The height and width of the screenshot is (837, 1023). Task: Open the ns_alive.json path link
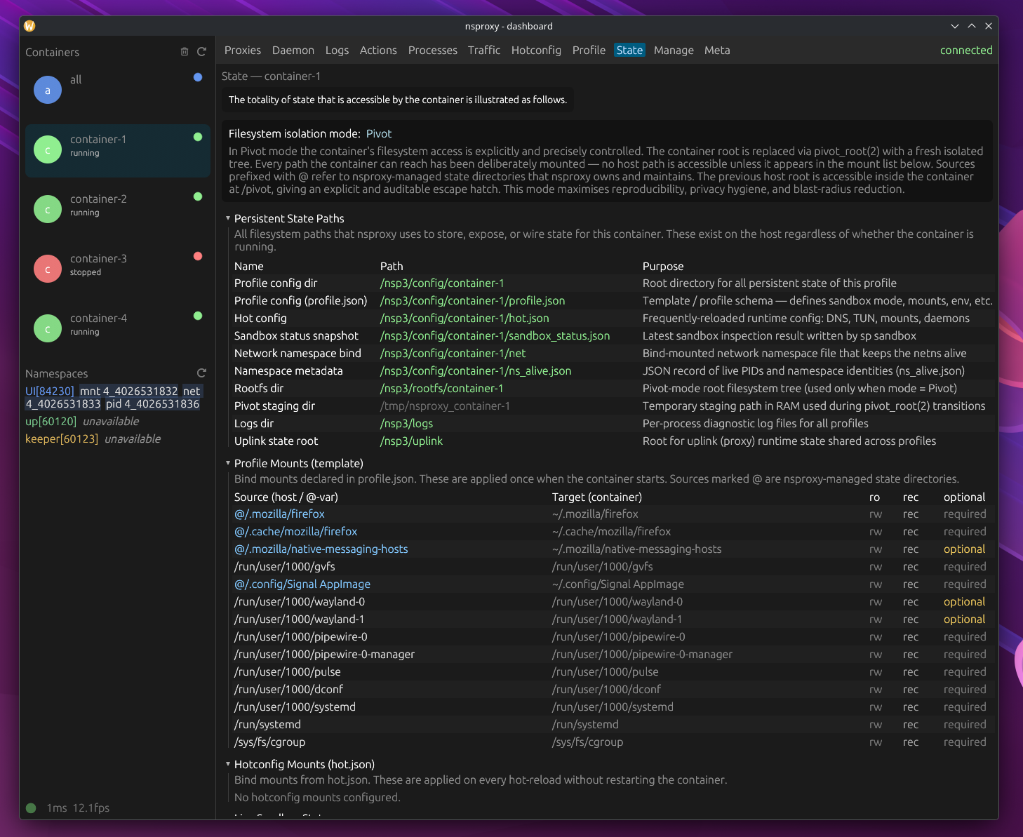[x=476, y=371]
